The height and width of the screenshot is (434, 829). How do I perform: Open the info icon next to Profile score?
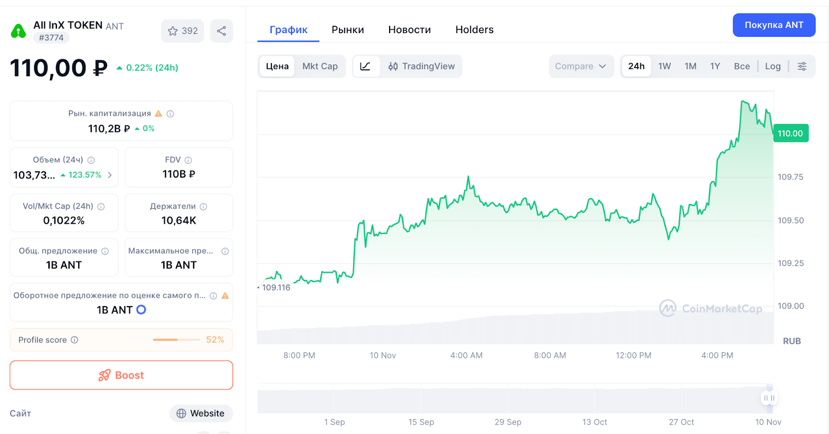point(75,340)
